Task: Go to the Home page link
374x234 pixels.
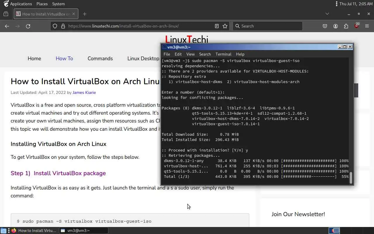Action: tap(34, 58)
